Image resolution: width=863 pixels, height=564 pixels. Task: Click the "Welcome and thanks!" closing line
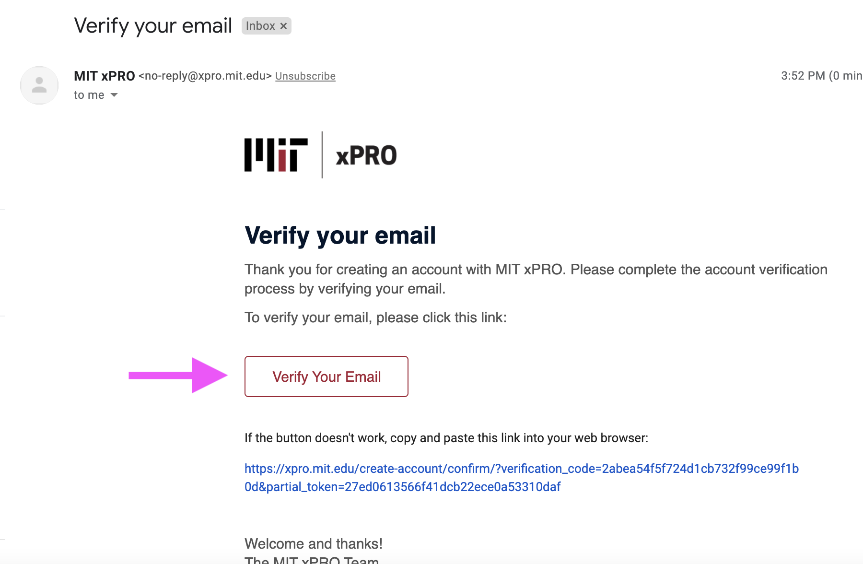pyautogui.click(x=314, y=543)
